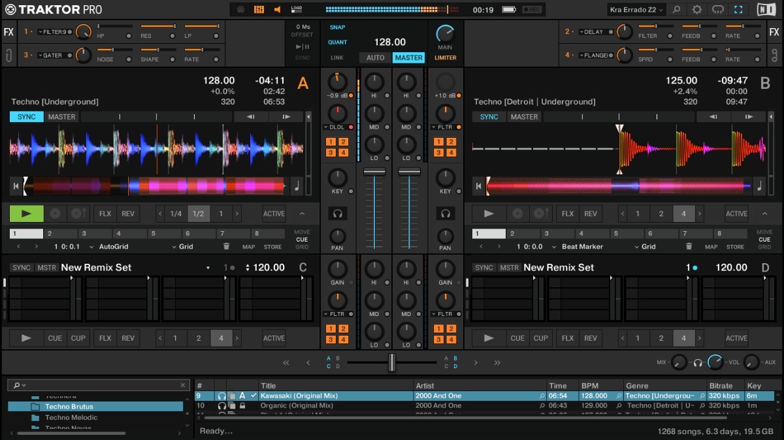Toggle loop ACTIVE on Deck A
This screenshot has height=440, width=784.
tap(274, 213)
